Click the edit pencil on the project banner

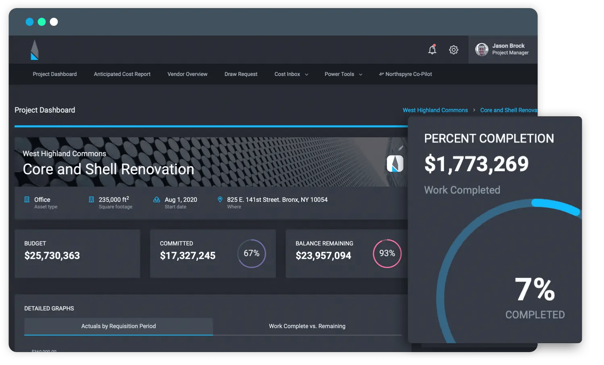(x=400, y=148)
